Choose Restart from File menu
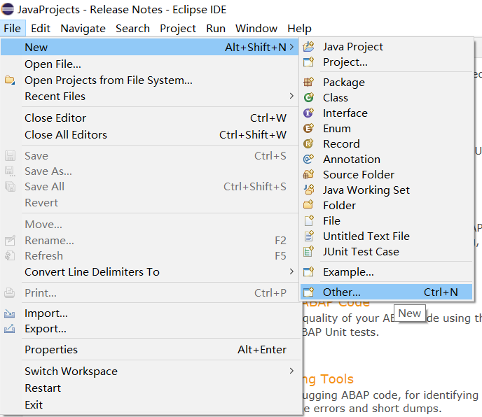This screenshot has width=482, height=417. 150,388
